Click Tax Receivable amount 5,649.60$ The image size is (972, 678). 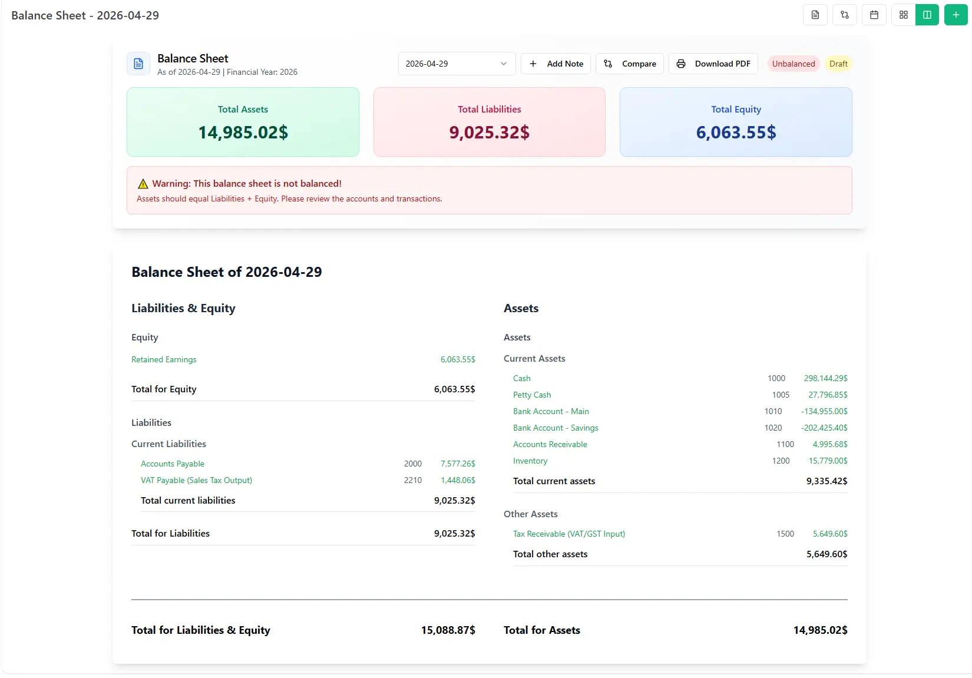tap(830, 534)
